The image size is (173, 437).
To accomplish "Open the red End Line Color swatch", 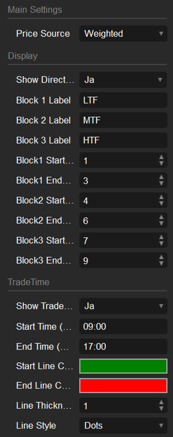I will point(123,386).
